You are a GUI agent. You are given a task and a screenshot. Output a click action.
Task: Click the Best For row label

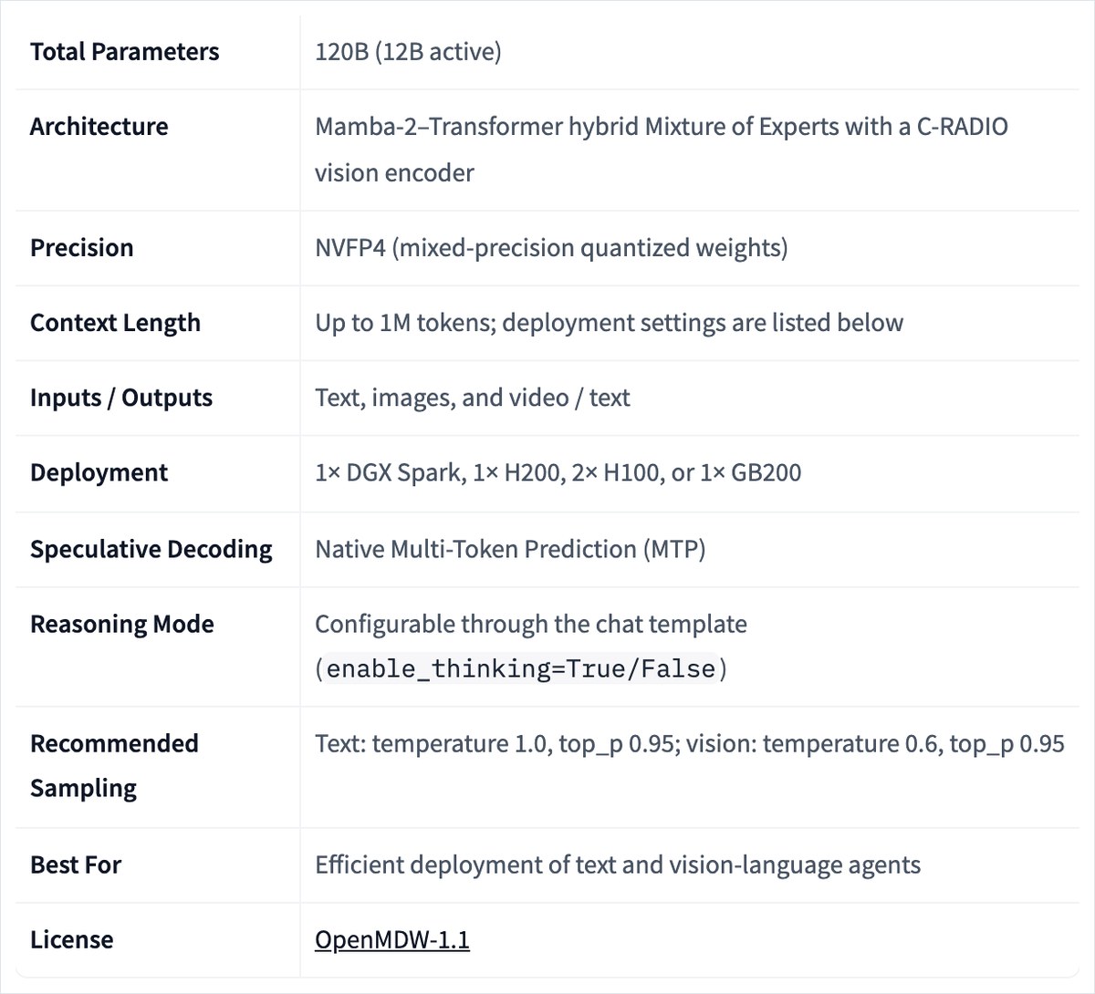tap(76, 865)
